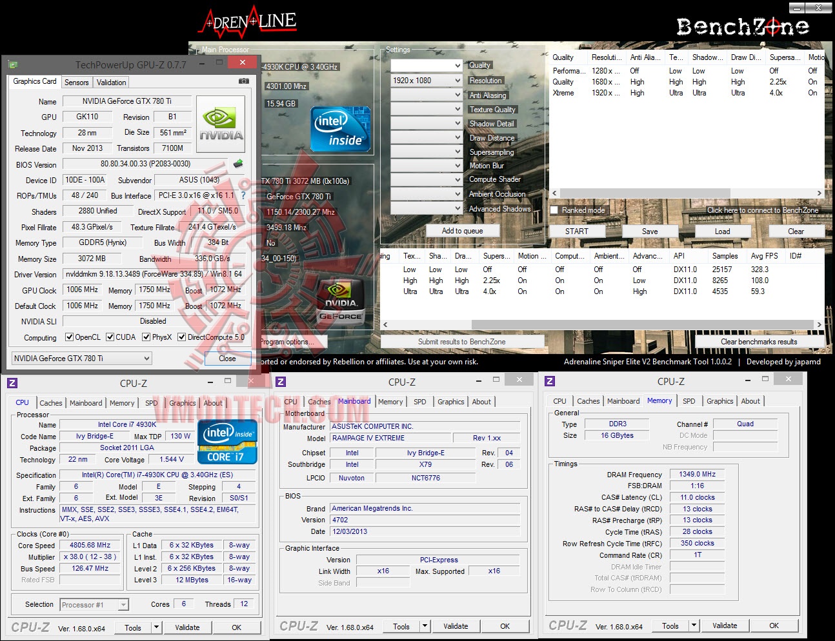Viewport: 835px width, 641px height.
Task: Open the Memory tab in CPU-Z Mainboard window
Action: 390,402
